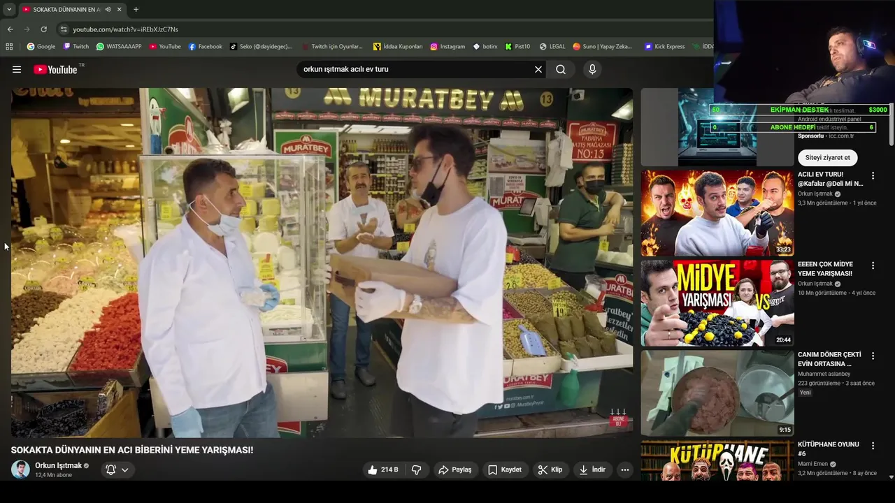Click the main video player to pause
This screenshot has width=895, height=503.
click(322, 263)
